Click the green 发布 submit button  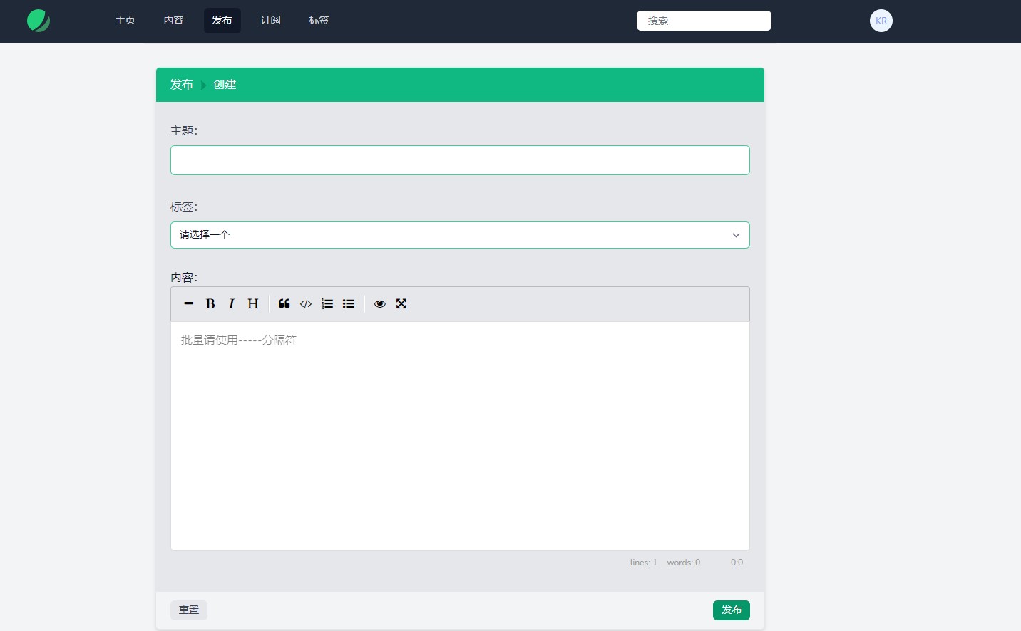[731, 610]
